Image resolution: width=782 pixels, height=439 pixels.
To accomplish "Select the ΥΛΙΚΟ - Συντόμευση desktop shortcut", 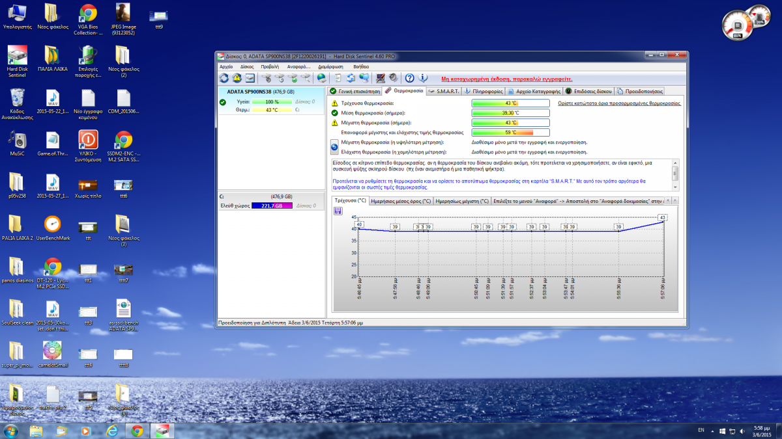I will click(88, 146).
